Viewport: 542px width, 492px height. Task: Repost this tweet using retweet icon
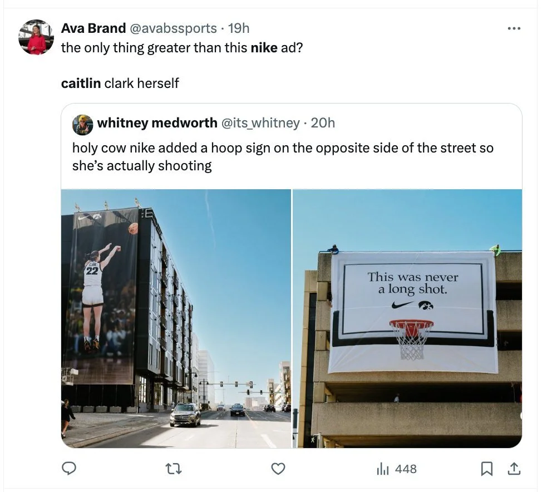click(174, 469)
